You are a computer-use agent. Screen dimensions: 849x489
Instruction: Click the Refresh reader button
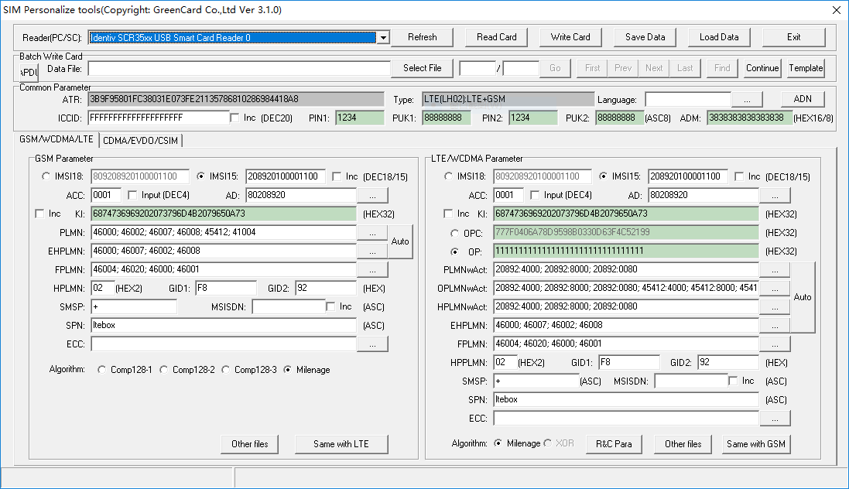(422, 37)
